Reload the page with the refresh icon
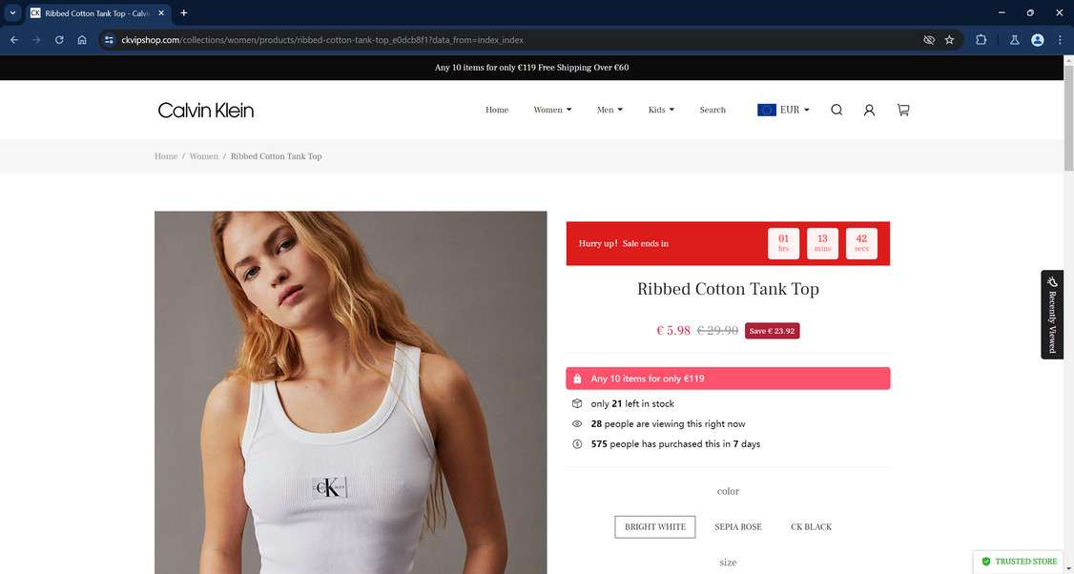The image size is (1074, 574). click(x=59, y=40)
